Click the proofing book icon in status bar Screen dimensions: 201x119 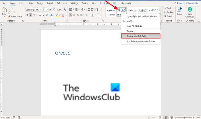point(13,117)
